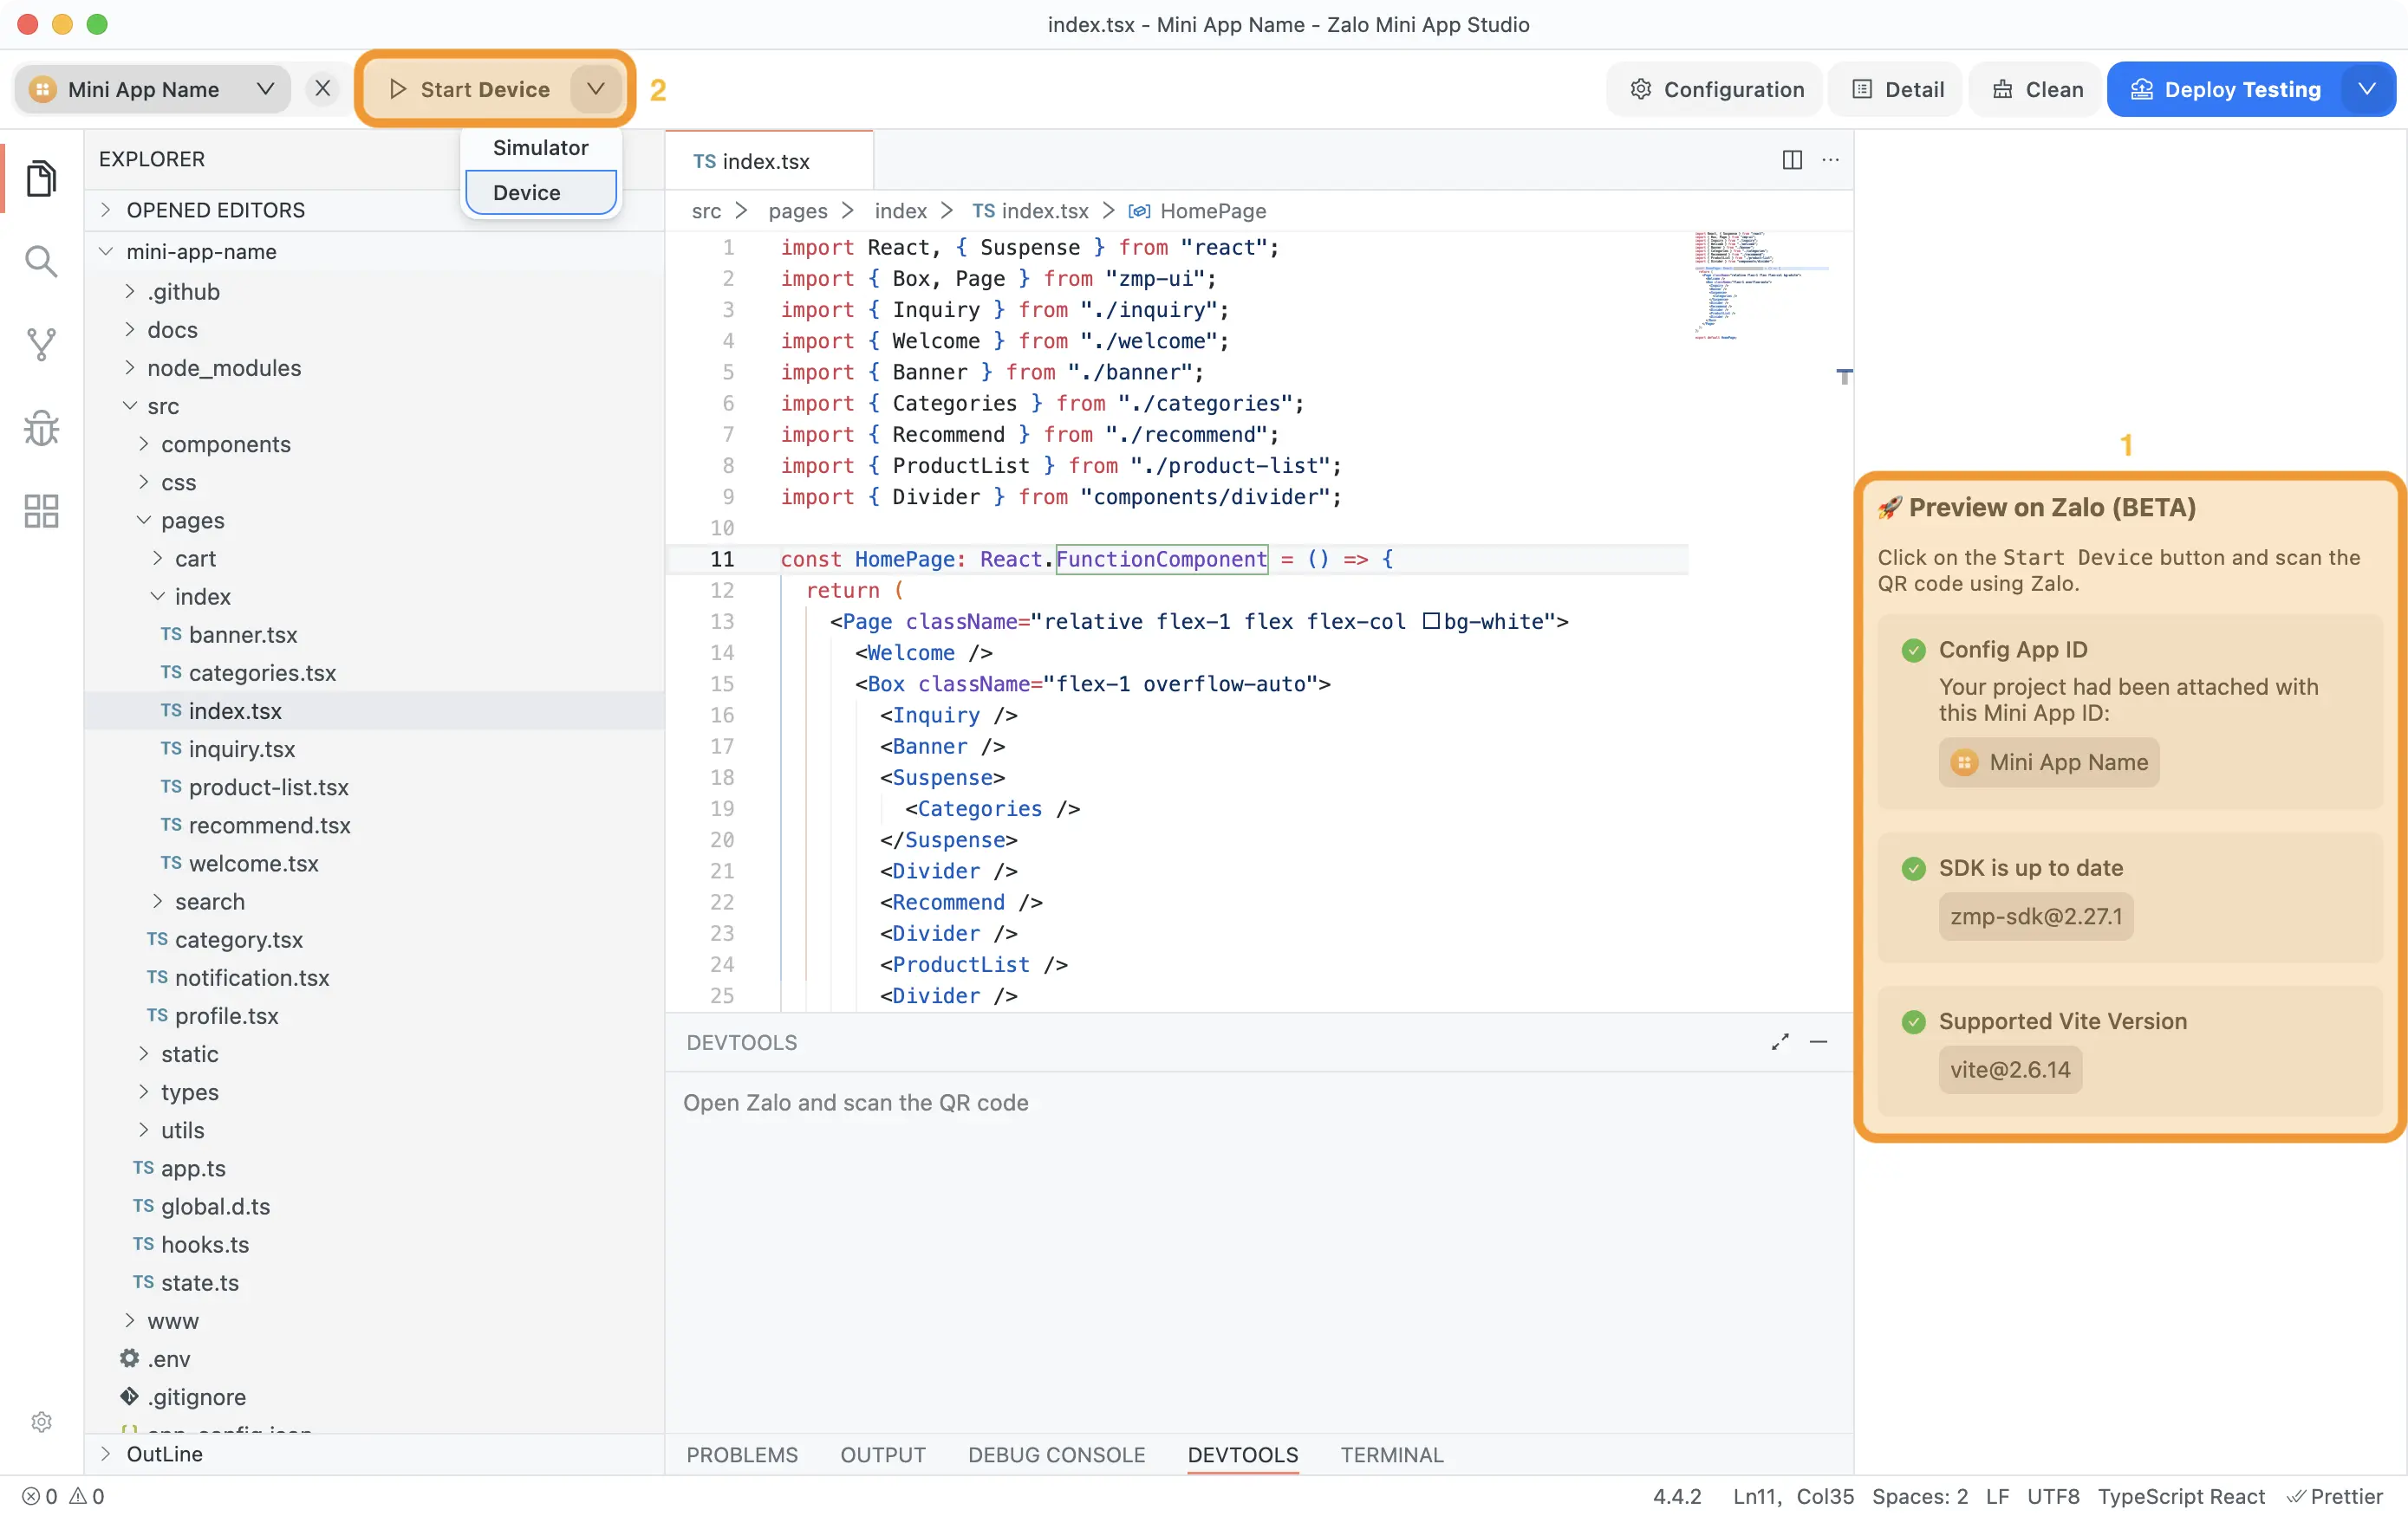Click the bg-white color swatch on line 13
The height and width of the screenshot is (1516, 2408).
pos(1430,622)
